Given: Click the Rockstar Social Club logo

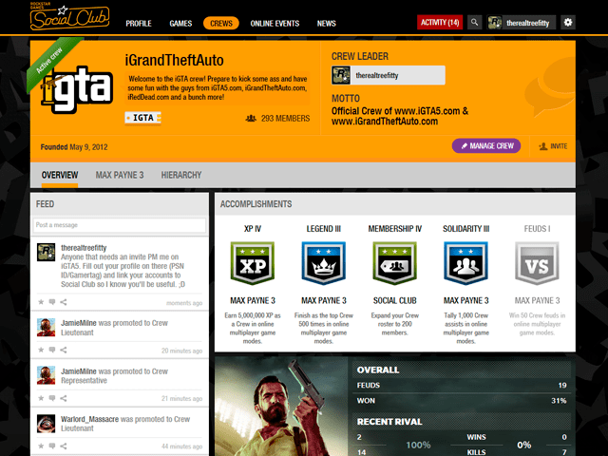Looking at the screenshot, I should pyautogui.click(x=69, y=17).
